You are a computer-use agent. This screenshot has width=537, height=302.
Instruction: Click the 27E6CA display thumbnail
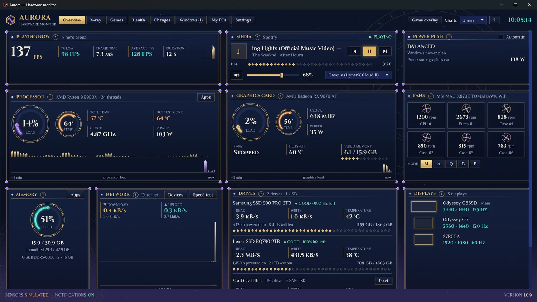424,239
